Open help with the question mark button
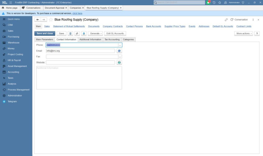 pos(257,34)
